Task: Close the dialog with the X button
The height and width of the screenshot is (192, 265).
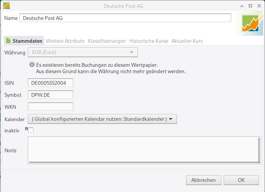Action: [x=259, y=6]
